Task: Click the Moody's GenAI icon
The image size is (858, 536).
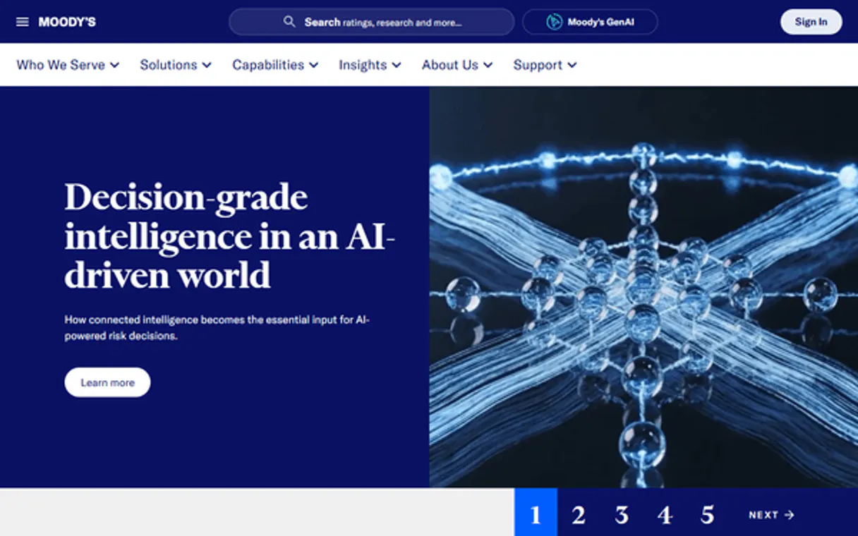Action: (555, 22)
